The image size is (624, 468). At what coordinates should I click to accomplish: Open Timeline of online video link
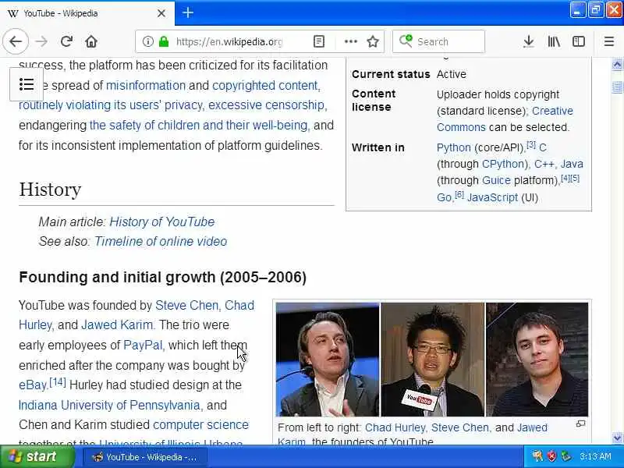point(161,241)
